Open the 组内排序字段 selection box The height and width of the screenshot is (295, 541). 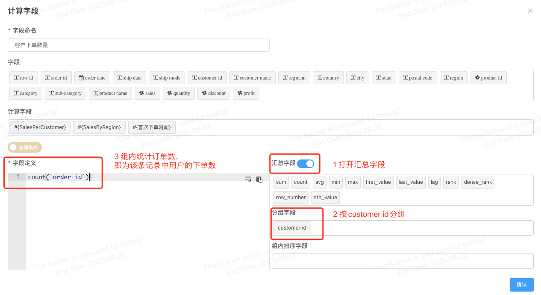[x=402, y=261]
